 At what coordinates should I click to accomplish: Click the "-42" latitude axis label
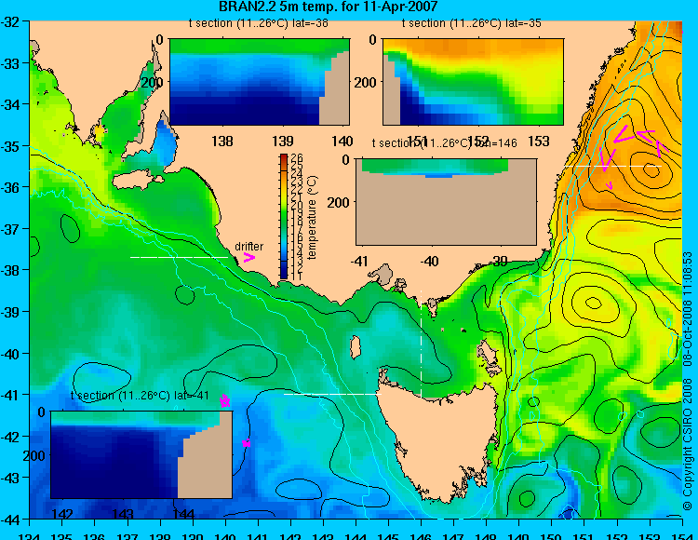10,437
